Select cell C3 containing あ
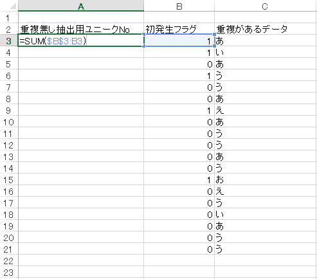317x279 pixels. click(266, 40)
